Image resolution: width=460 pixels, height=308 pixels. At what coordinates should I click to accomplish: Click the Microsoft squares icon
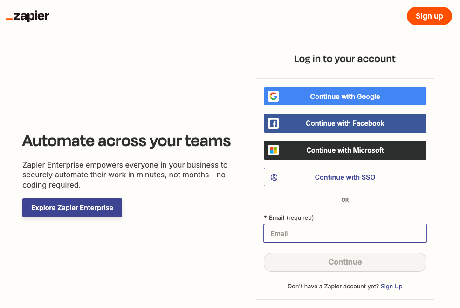(x=274, y=150)
